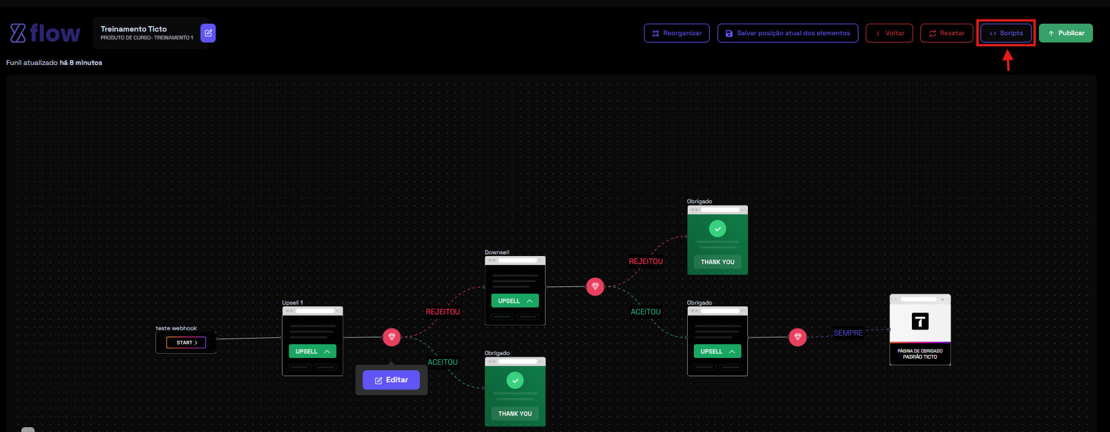The height and width of the screenshot is (432, 1110).
Task: Click Reorganizar to rearrange the funnel
Action: click(676, 33)
